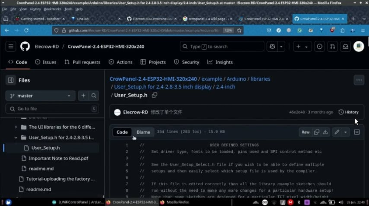Open the Copilot dropdown arrow
This screenshot has height=206, width=369.
click(281, 46)
